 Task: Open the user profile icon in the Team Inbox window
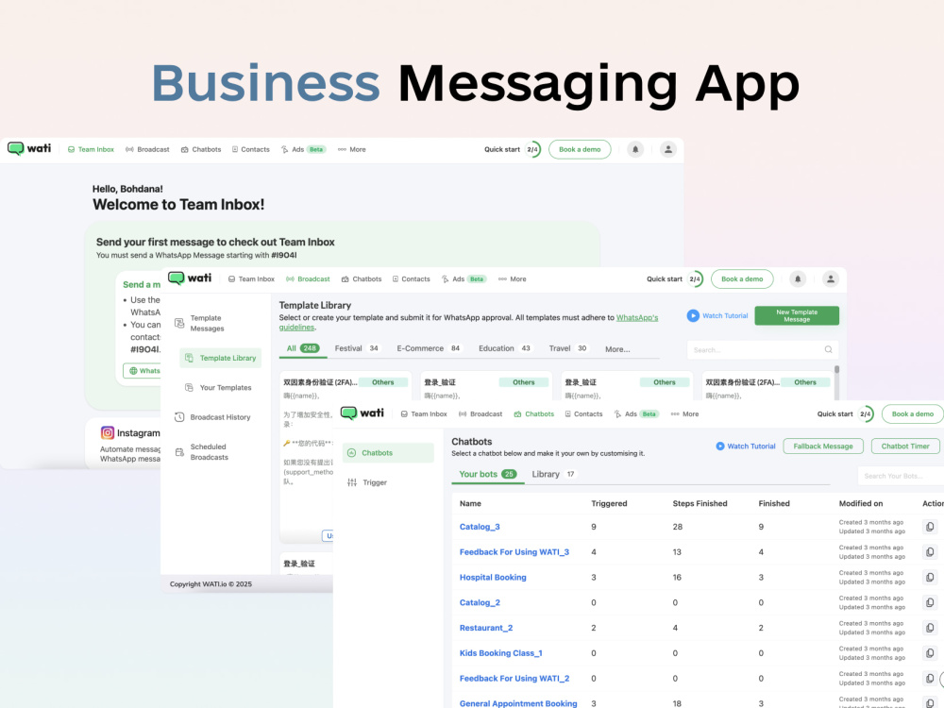click(668, 149)
